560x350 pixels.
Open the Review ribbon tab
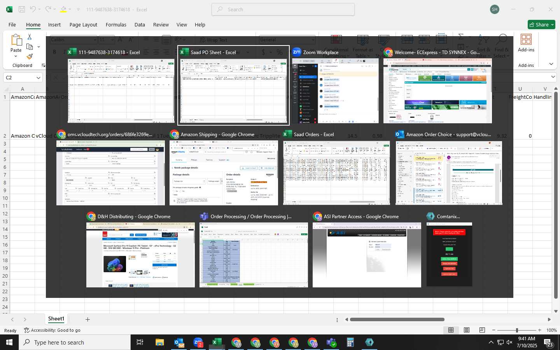(161, 24)
